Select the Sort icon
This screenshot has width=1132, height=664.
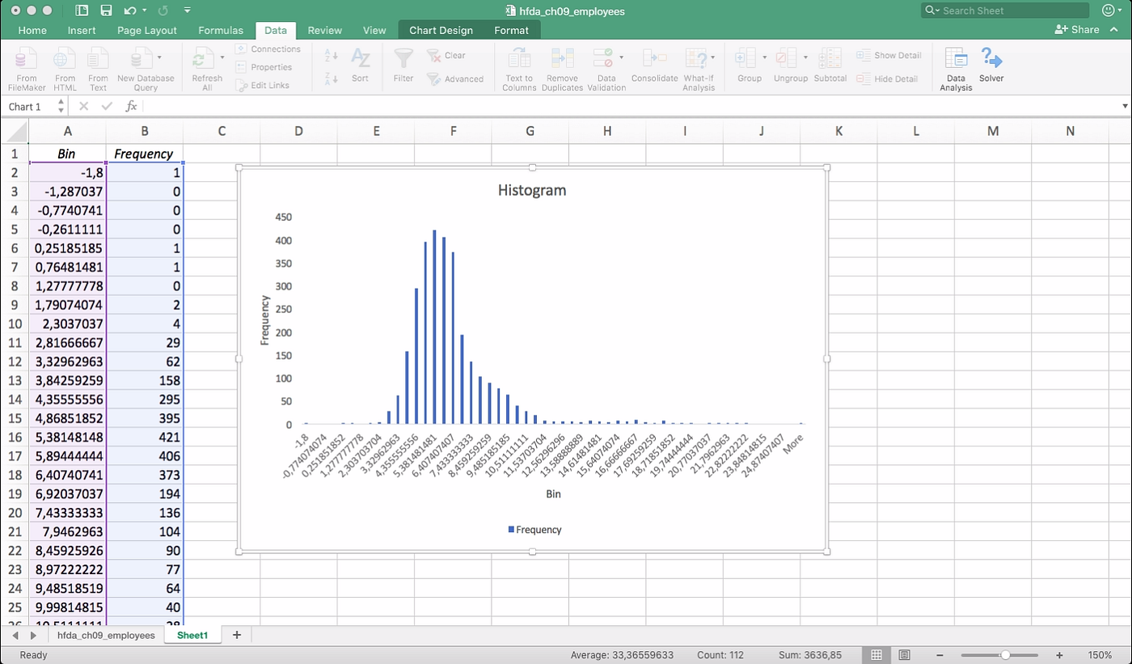[x=360, y=65]
